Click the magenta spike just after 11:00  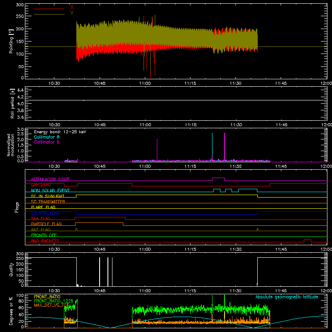[157, 150]
